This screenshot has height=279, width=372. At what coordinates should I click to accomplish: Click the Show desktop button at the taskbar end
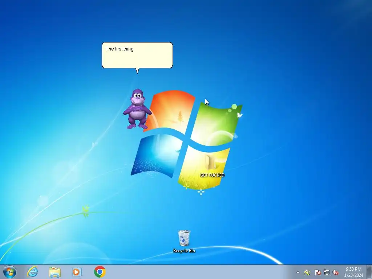click(369, 272)
